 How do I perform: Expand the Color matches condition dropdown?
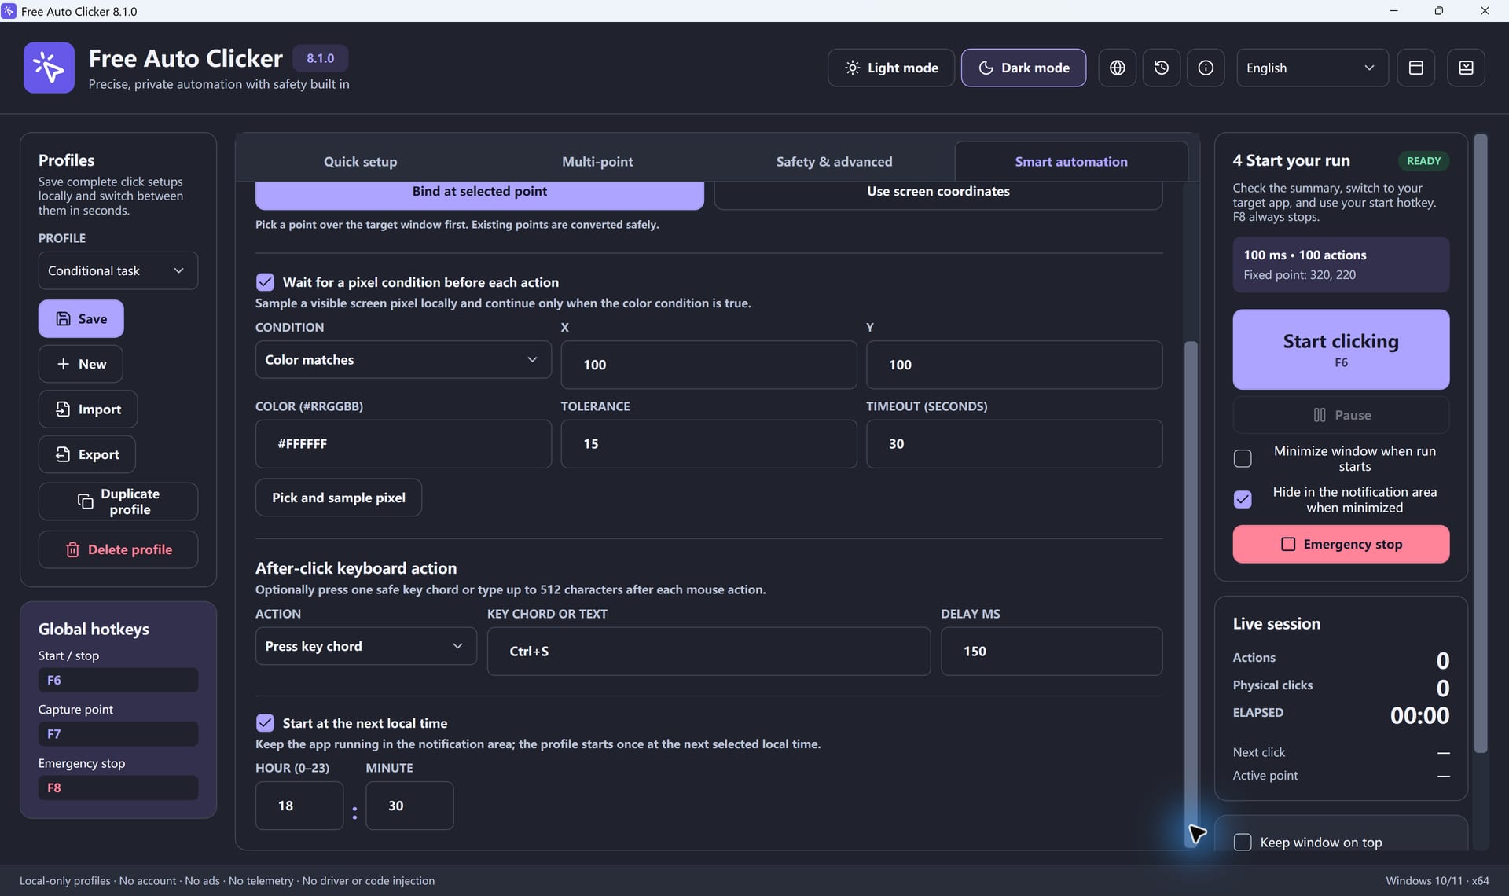tap(403, 359)
